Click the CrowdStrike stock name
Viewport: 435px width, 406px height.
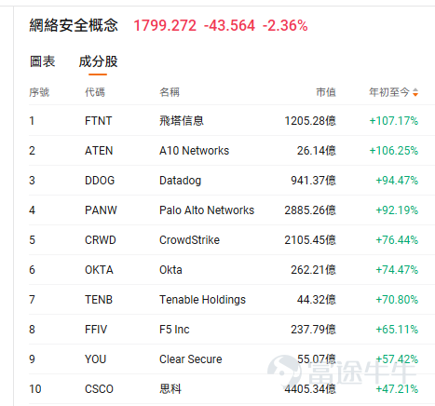pos(189,240)
